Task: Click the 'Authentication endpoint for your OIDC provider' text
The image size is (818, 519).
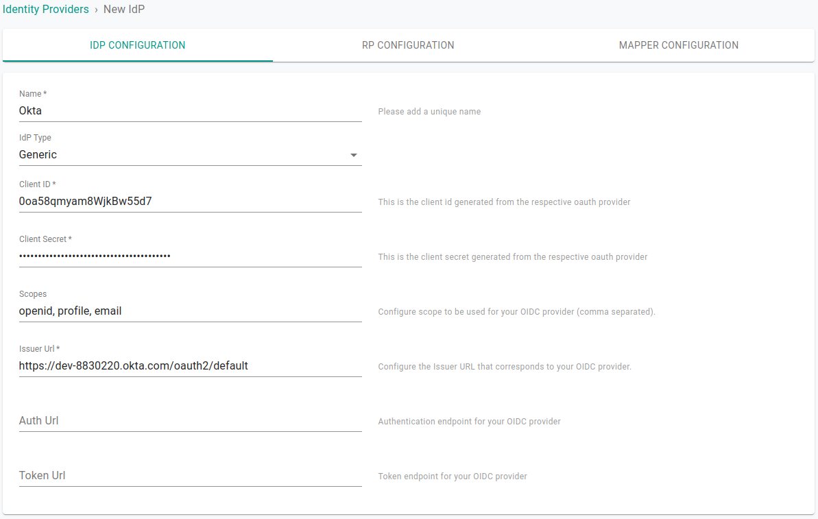Action: point(469,422)
